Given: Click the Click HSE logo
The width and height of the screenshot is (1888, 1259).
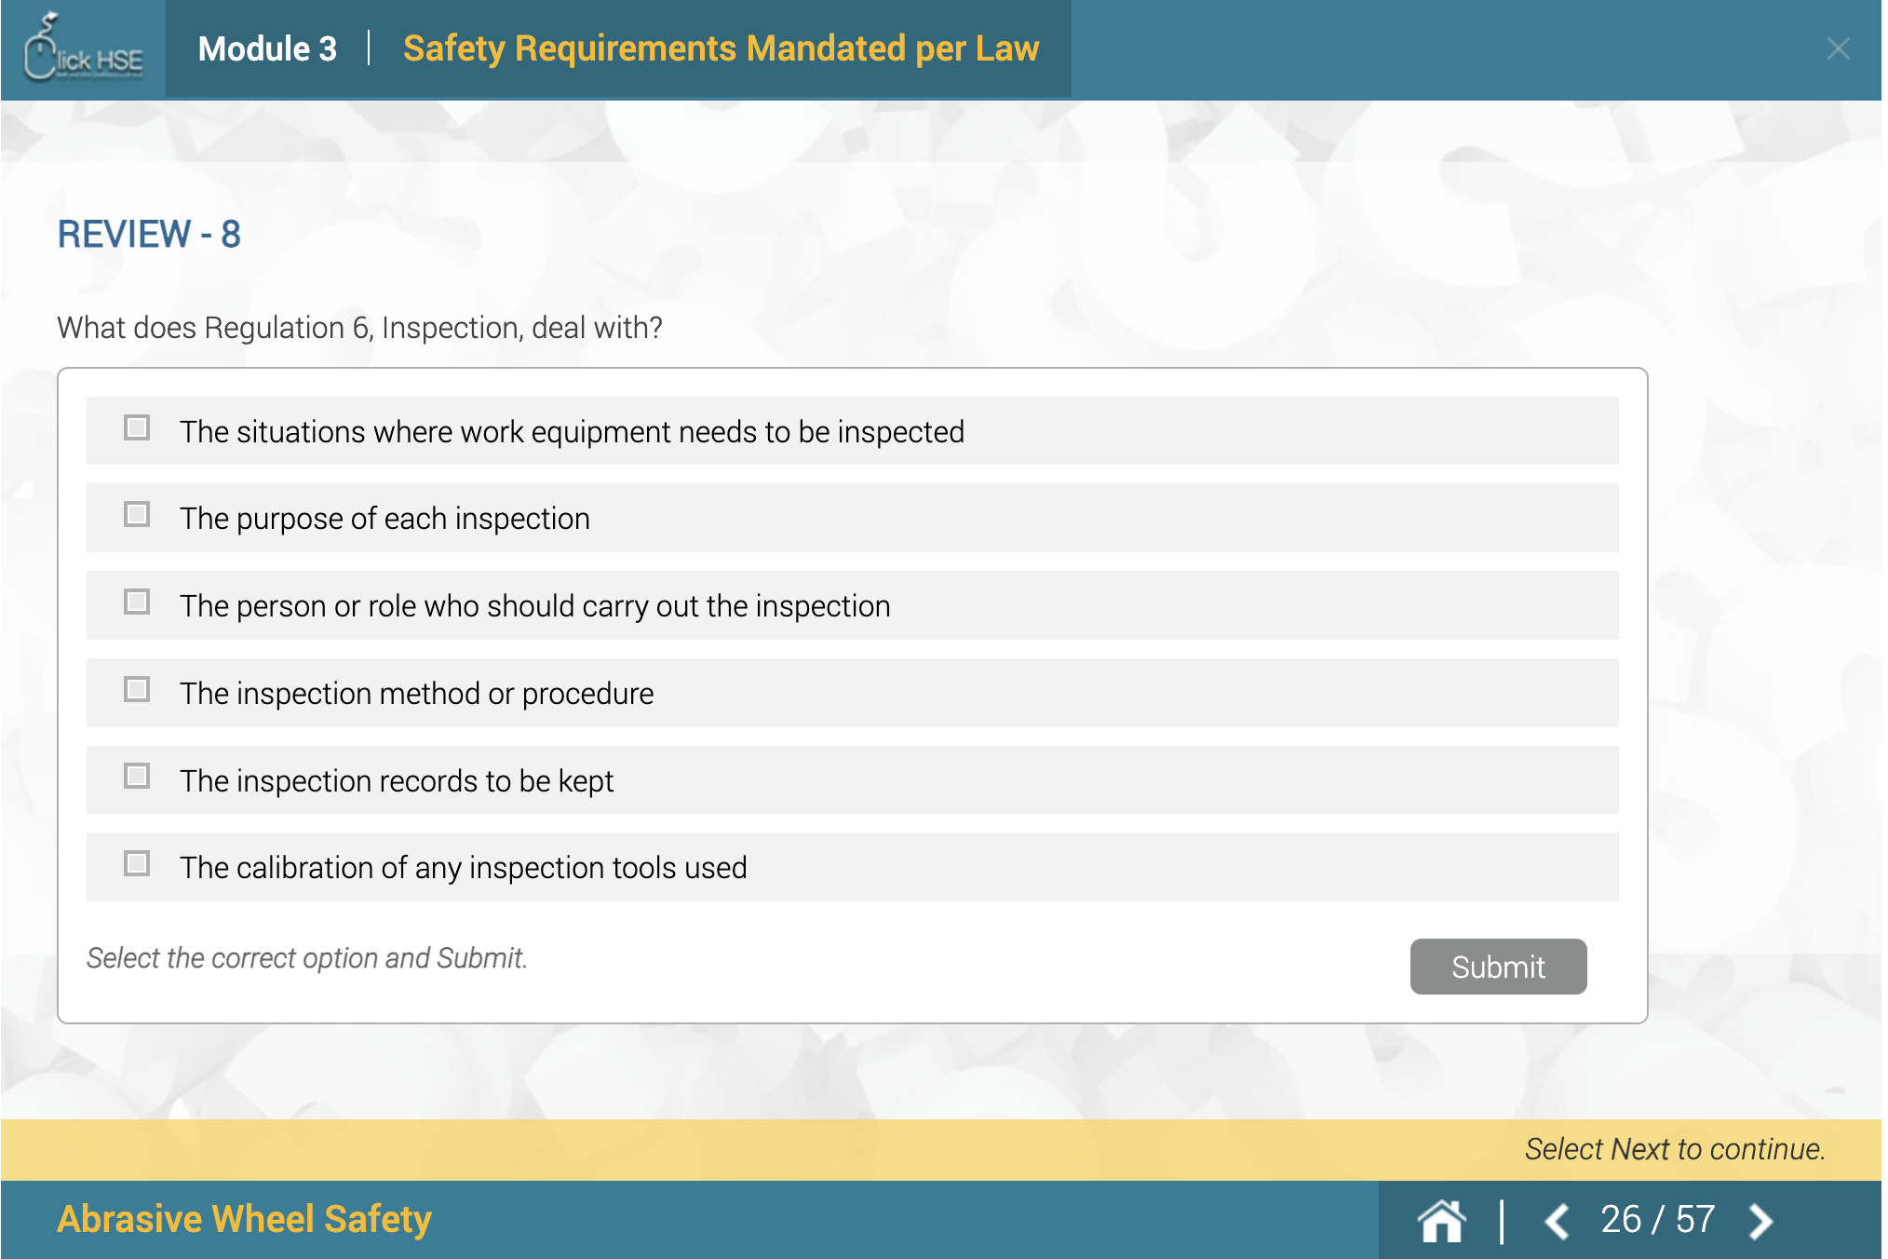Looking at the screenshot, I should (x=83, y=49).
